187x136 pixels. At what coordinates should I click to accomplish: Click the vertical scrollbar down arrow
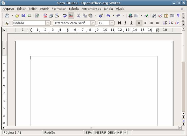(183, 113)
